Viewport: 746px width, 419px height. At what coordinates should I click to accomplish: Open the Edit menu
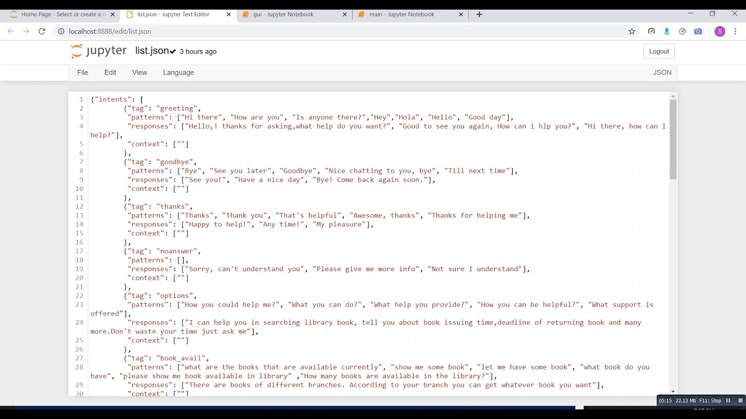[x=110, y=73]
